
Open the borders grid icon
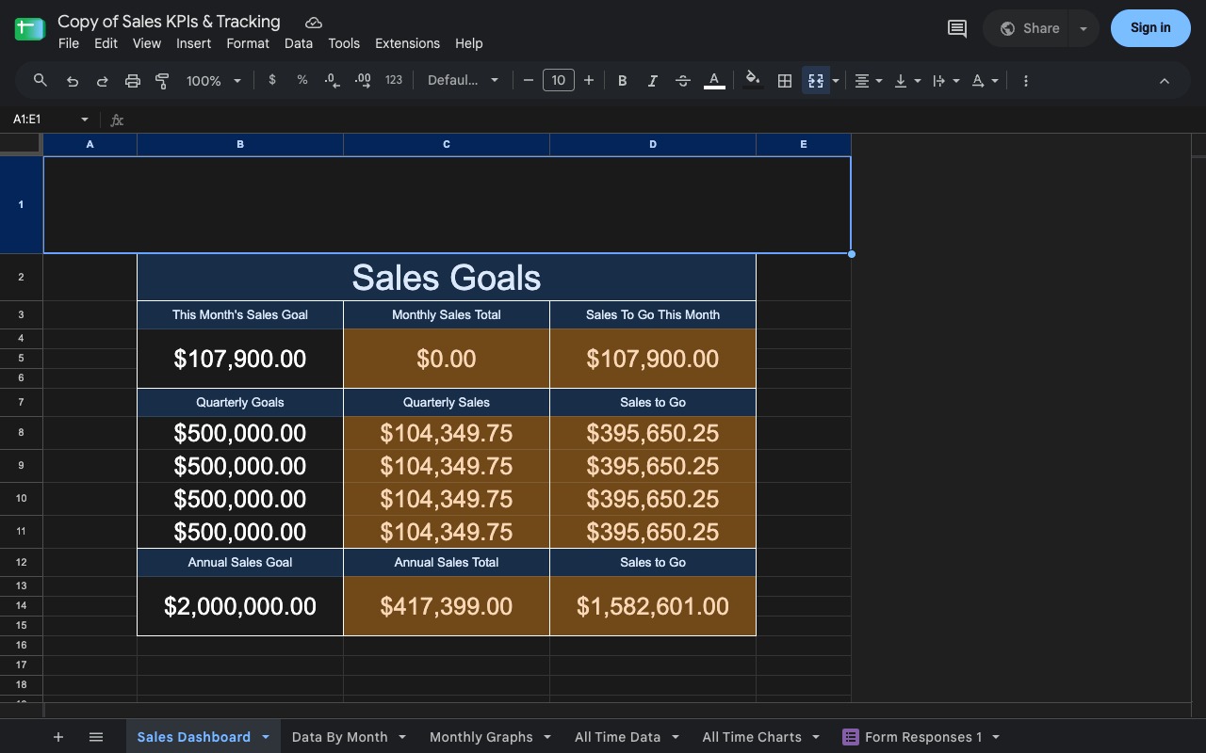[x=784, y=81]
